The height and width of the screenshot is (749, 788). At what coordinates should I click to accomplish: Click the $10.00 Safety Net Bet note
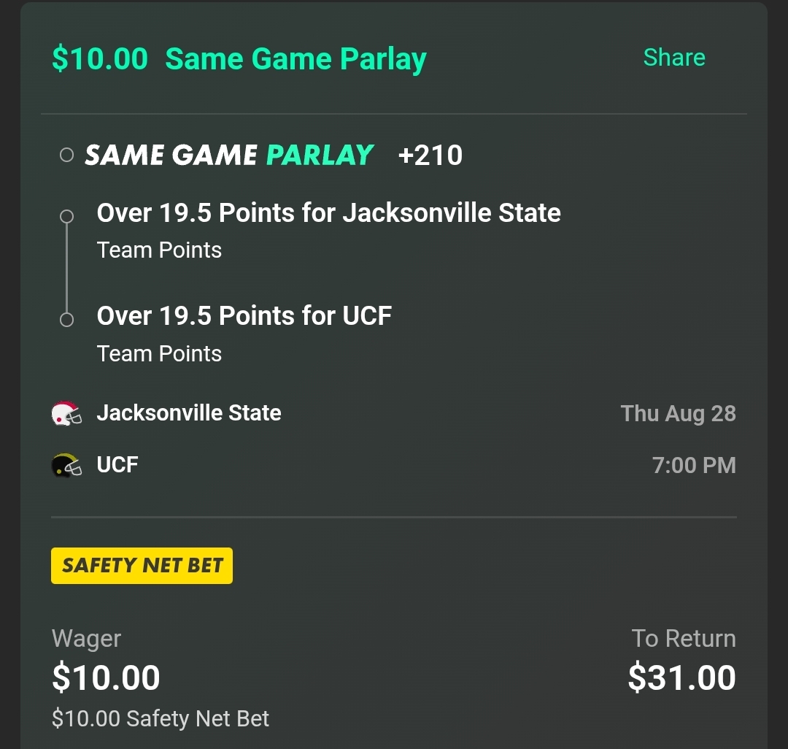pyautogui.click(x=161, y=718)
